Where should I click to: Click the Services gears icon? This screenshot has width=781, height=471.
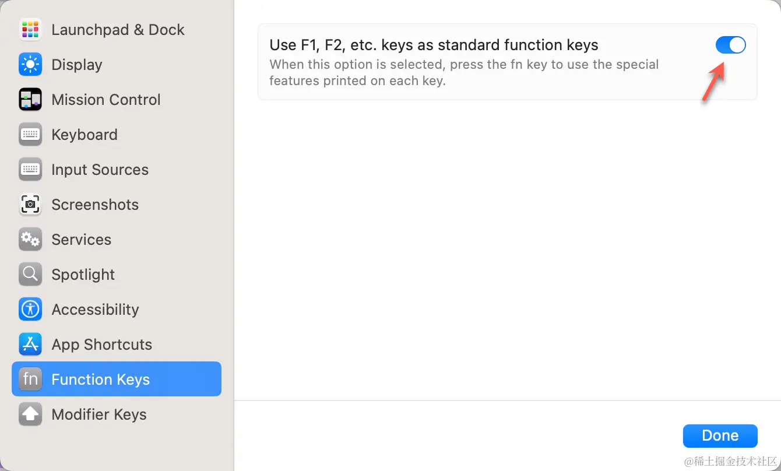(30, 240)
